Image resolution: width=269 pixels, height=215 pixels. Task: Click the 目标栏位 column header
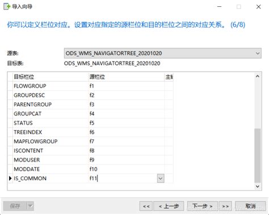51,77
